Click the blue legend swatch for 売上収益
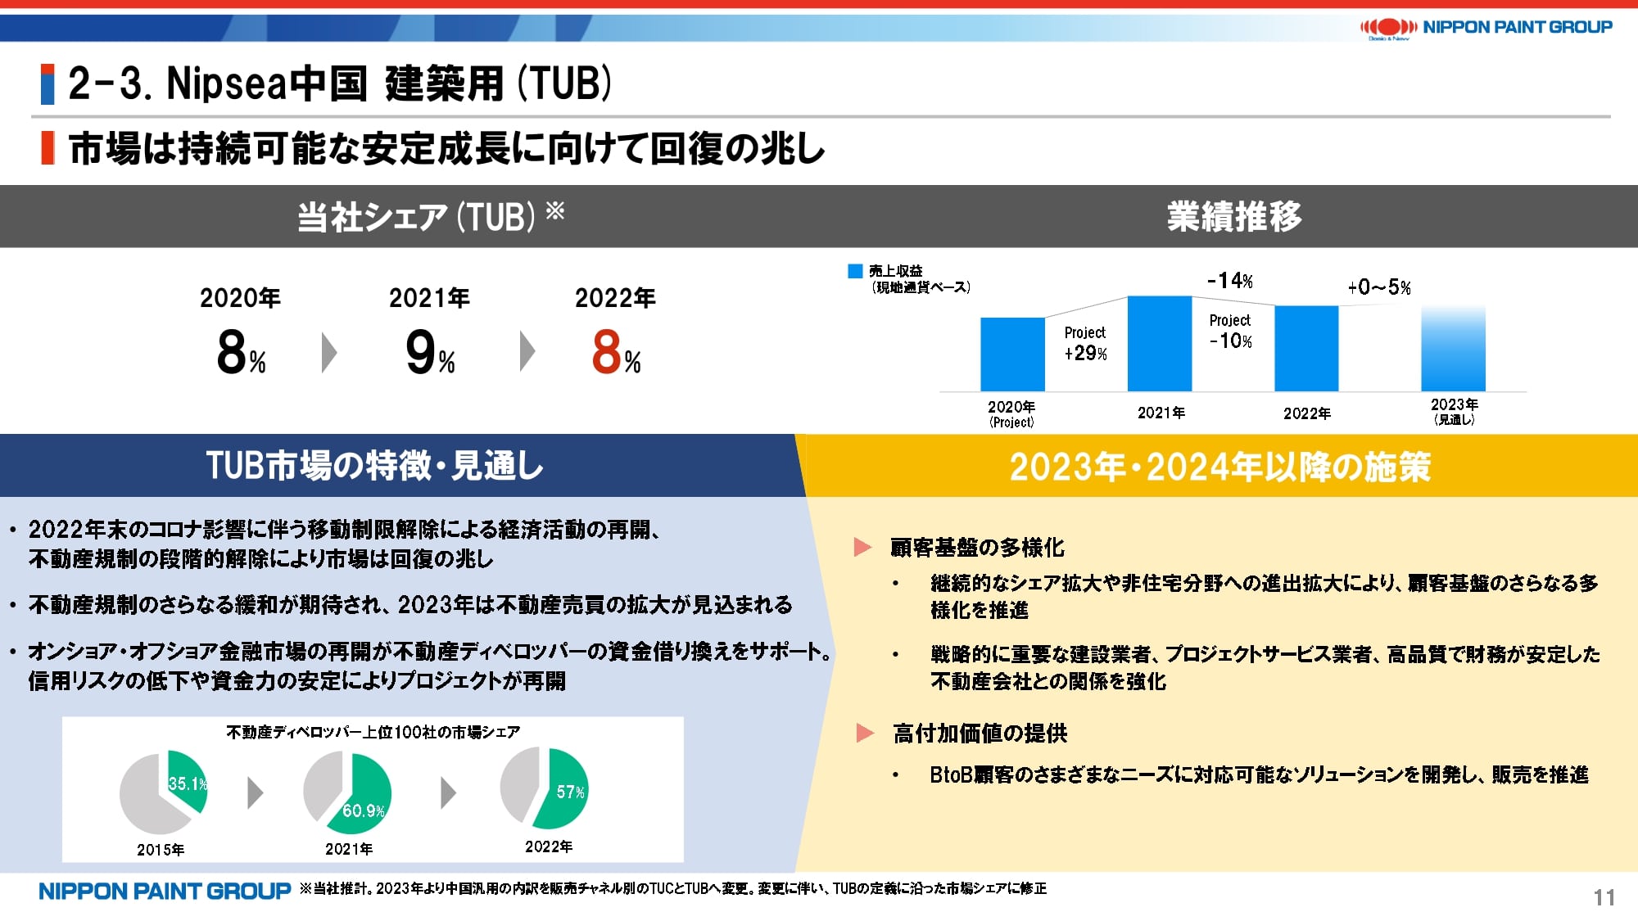The image size is (1638, 921). tap(855, 271)
